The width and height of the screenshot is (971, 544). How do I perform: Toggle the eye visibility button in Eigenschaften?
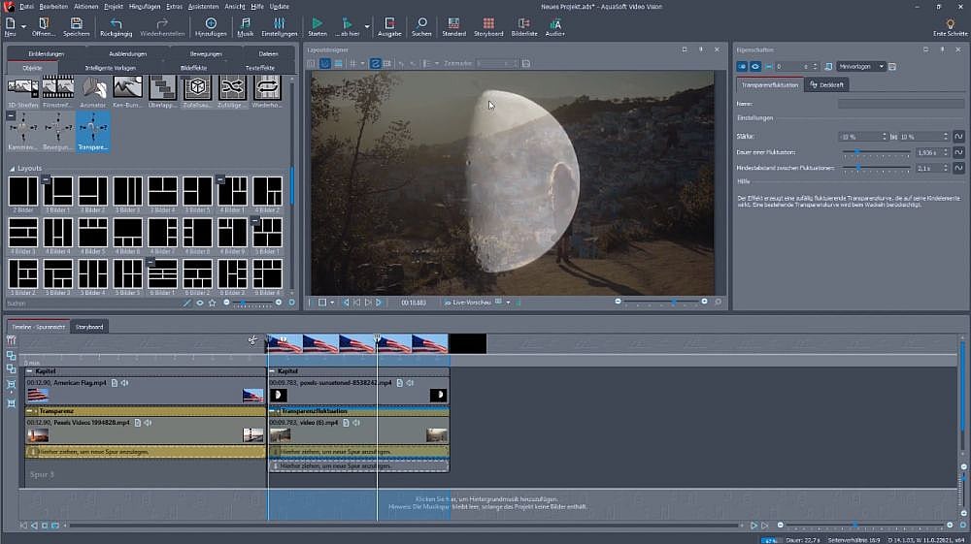[754, 66]
